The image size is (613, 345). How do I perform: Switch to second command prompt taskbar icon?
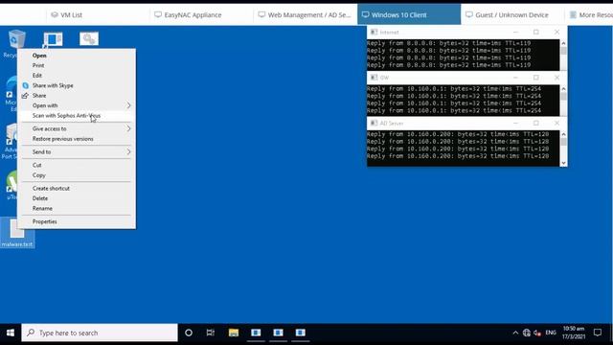coord(279,333)
